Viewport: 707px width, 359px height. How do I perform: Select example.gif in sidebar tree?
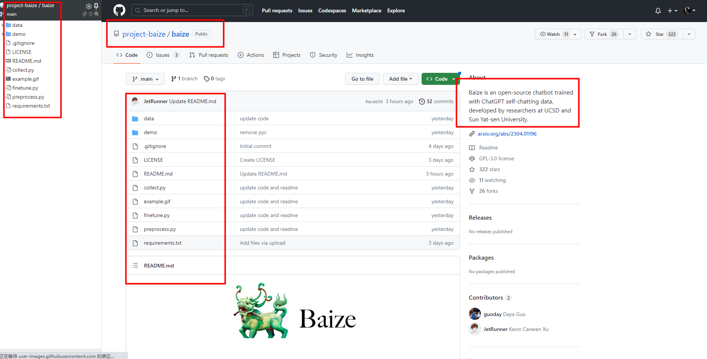tap(25, 79)
